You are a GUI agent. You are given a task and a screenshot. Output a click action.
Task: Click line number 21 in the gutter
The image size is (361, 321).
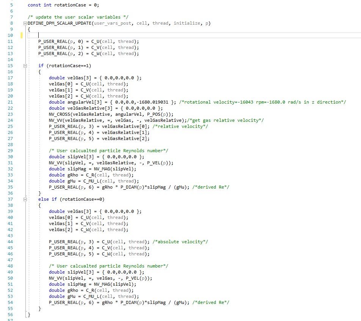[10, 102]
